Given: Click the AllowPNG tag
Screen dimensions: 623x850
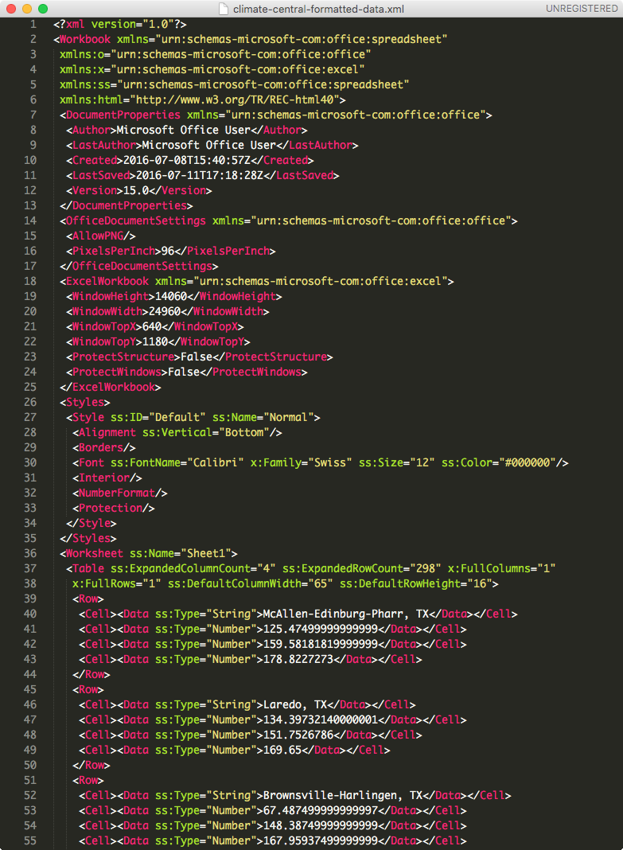Looking at the screenshot, I should point(101,236).
